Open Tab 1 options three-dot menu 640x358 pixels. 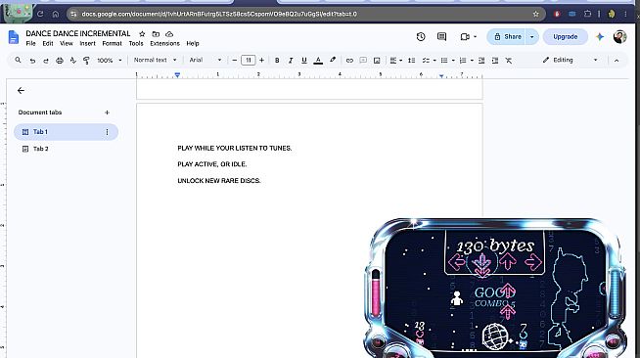coord(107,132)
